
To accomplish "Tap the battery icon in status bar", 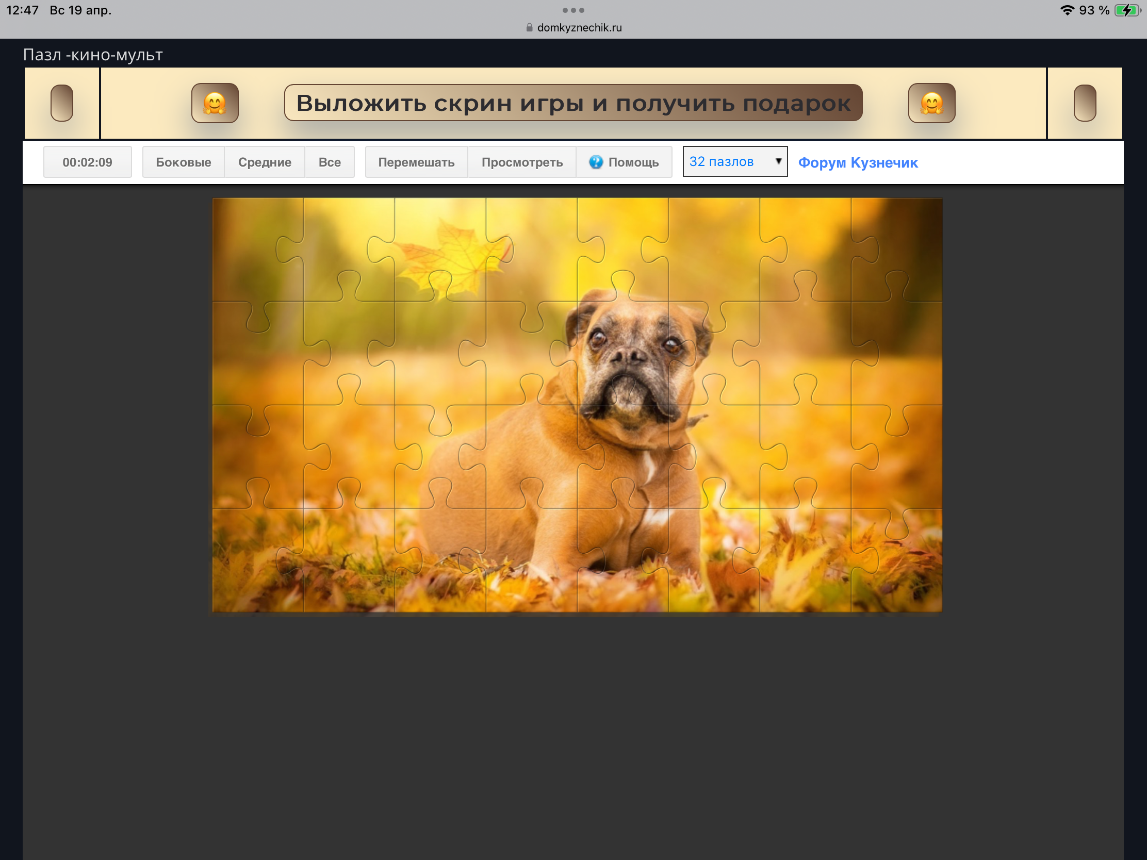I will tap(1126, 10).
